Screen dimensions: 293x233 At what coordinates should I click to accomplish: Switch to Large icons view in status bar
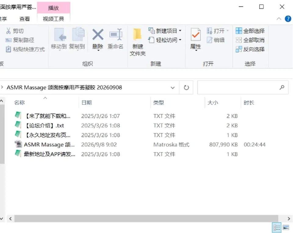286,227
